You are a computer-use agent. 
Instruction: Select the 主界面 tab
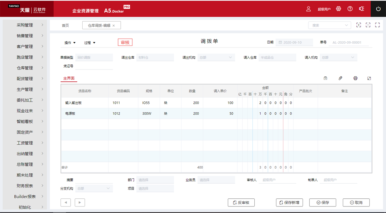(69, 78)
